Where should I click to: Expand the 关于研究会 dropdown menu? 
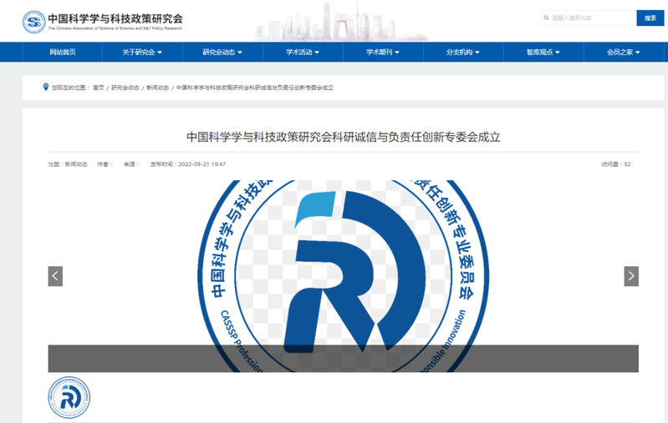point(142,52)
